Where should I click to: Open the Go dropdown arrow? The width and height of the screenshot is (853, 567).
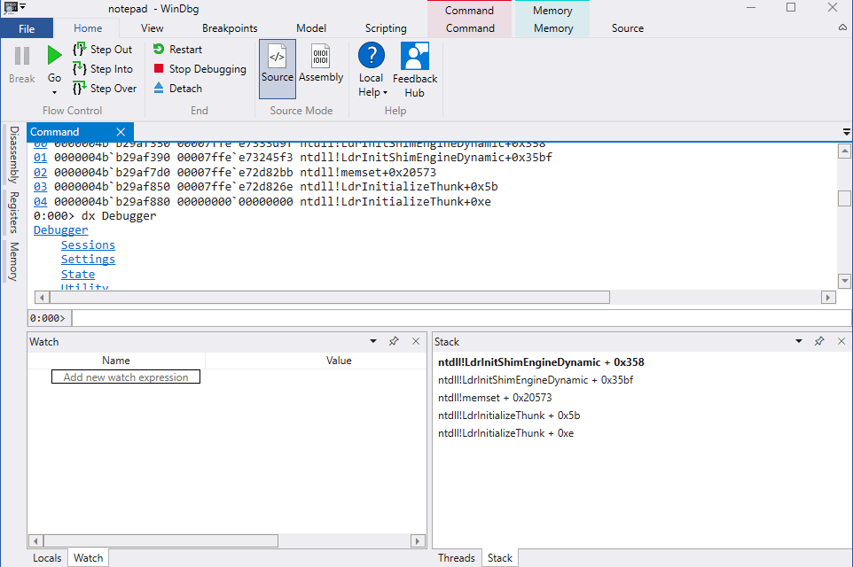pyautogui.click(x=54, y=92)
